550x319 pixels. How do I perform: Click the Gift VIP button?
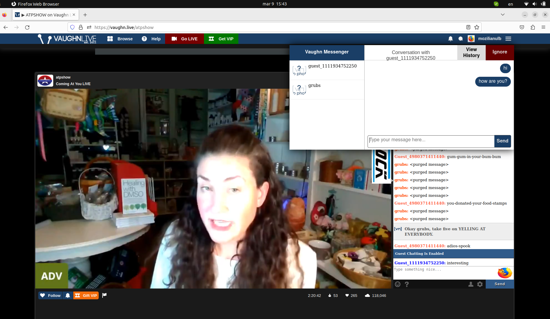coord(86,295)
